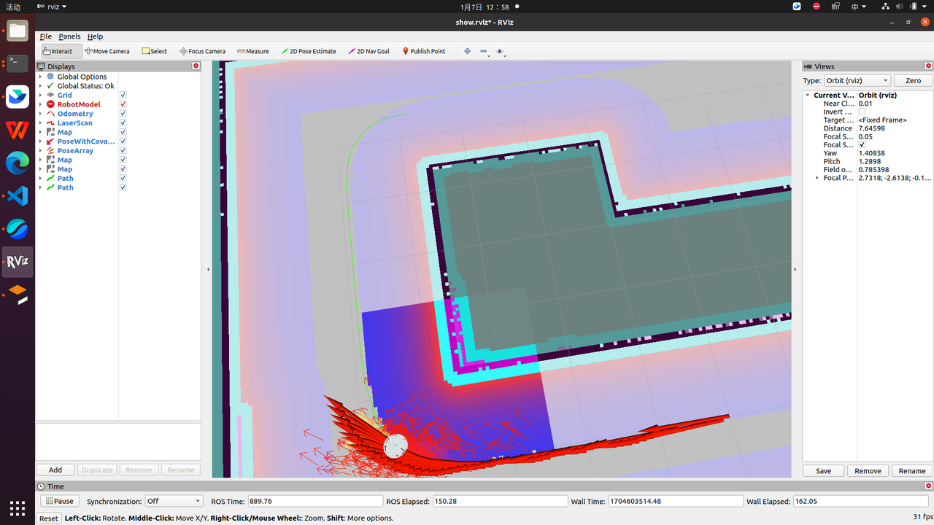
Task: Expand the RobotModel display arrow
Action: point(40,104)
